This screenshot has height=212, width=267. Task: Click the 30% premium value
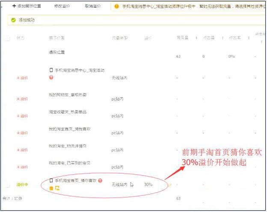[148, 185]
